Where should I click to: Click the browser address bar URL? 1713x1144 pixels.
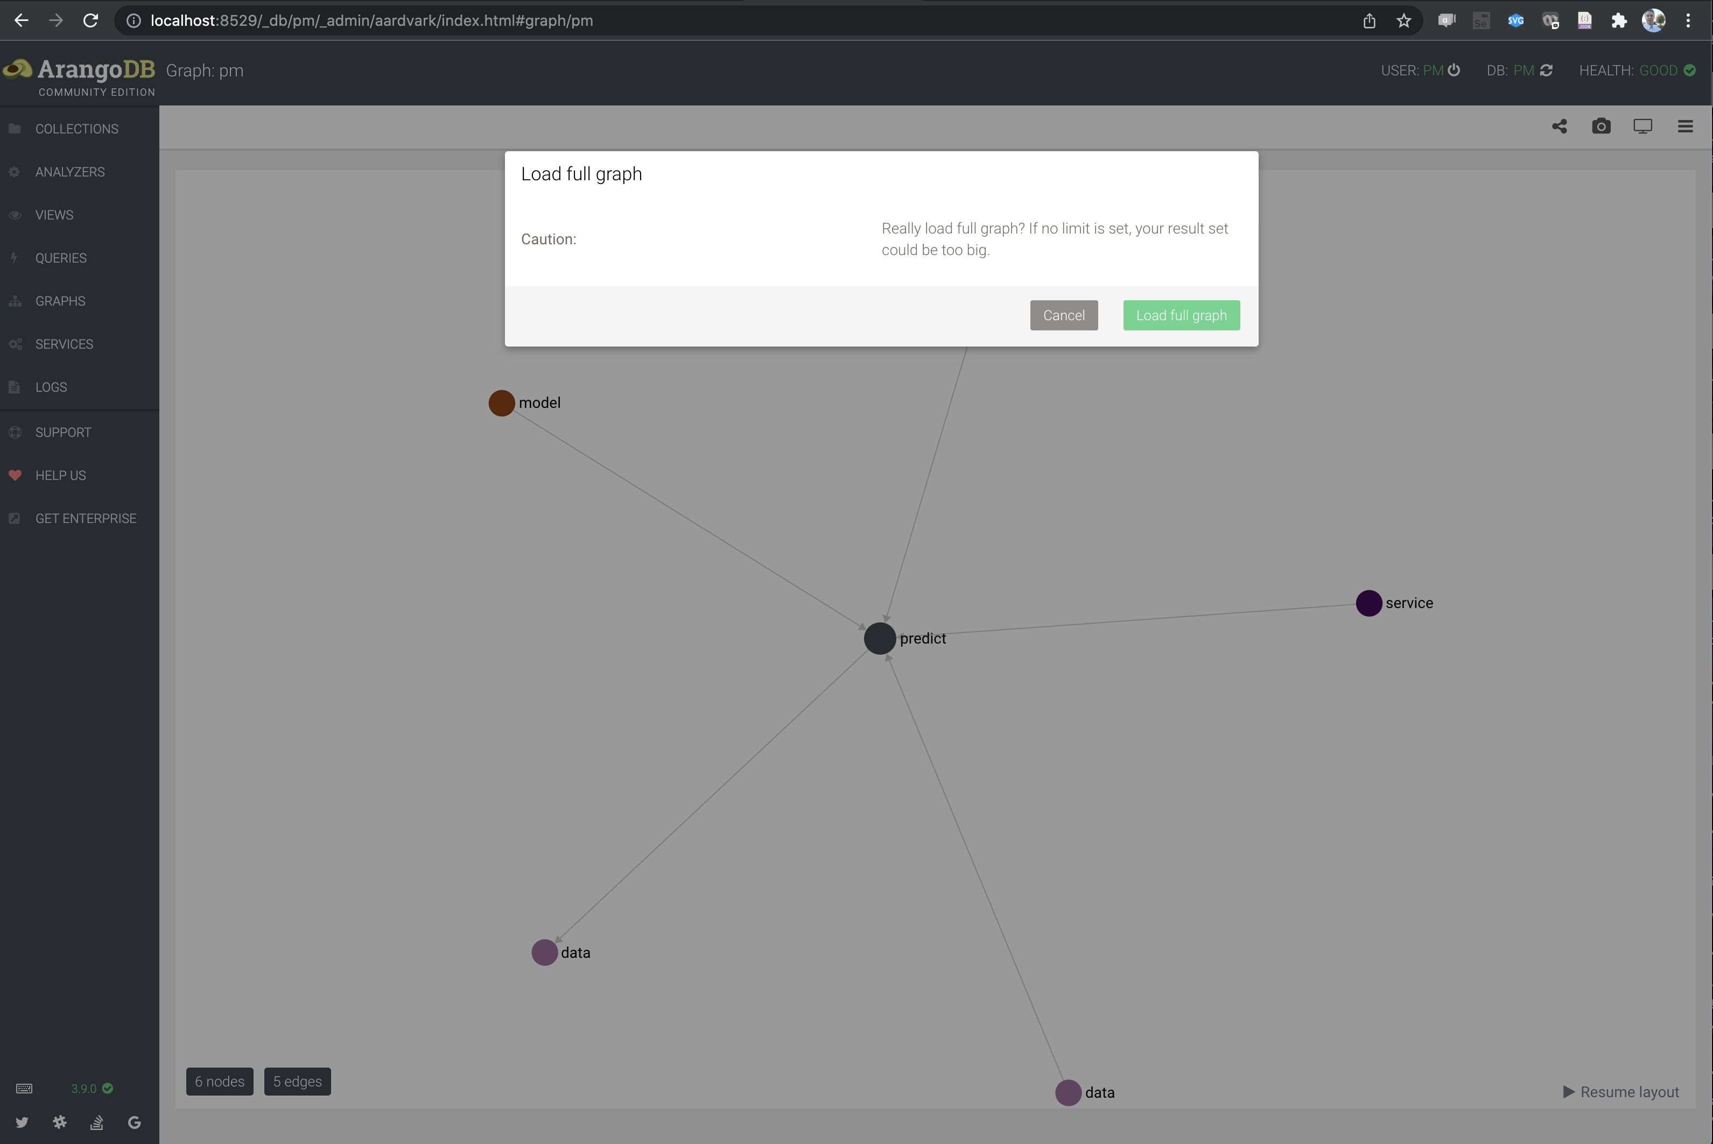pyautogui.click(x=371, y=20)
